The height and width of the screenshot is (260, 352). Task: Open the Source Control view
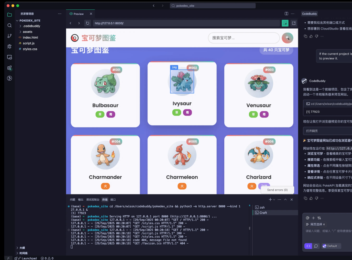coord(9,36)
